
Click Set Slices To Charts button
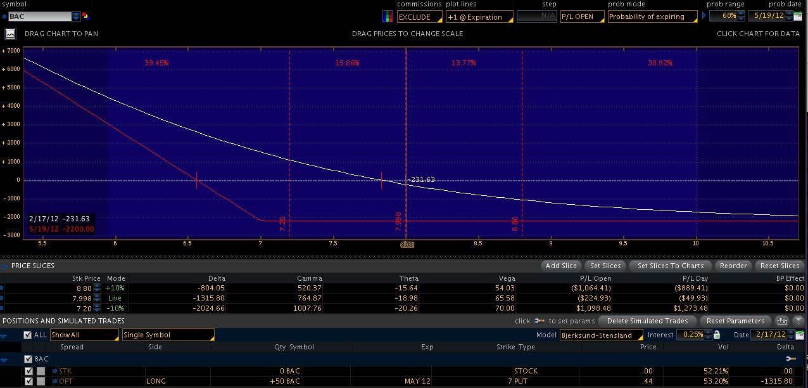671,266
